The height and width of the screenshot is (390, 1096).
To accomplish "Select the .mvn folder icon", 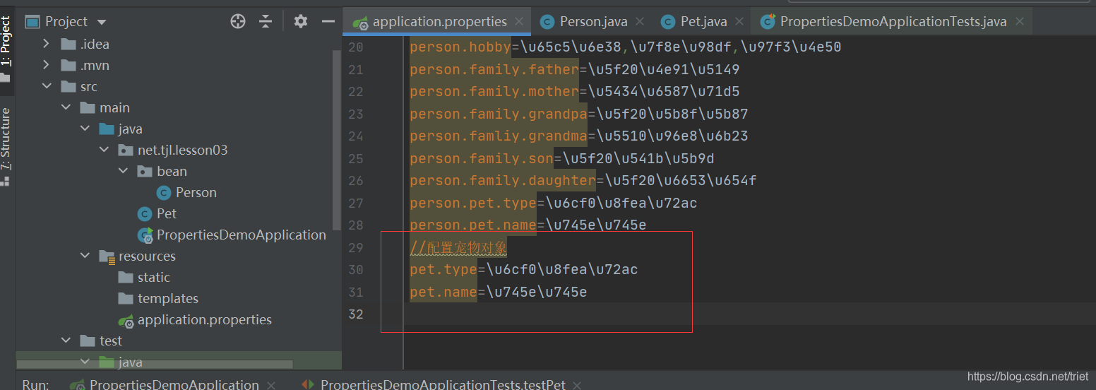I will pyautogui.click(x=68, y=65).
